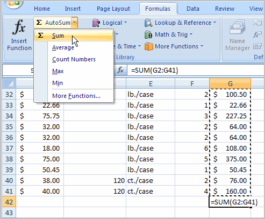265x219 pixels.
Task: Open the Name Manager icon
Action: pyautogui.click(x=237, y=27)
